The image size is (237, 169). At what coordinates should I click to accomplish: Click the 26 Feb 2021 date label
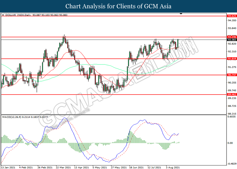click(45, 167)
